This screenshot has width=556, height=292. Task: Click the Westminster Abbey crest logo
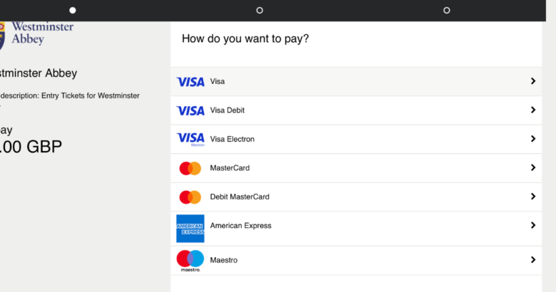(x=2, y=36)
